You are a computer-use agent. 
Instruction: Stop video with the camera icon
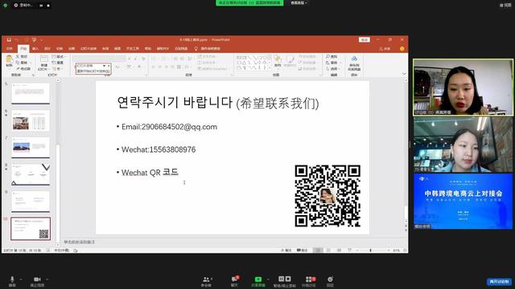point(37,281)
